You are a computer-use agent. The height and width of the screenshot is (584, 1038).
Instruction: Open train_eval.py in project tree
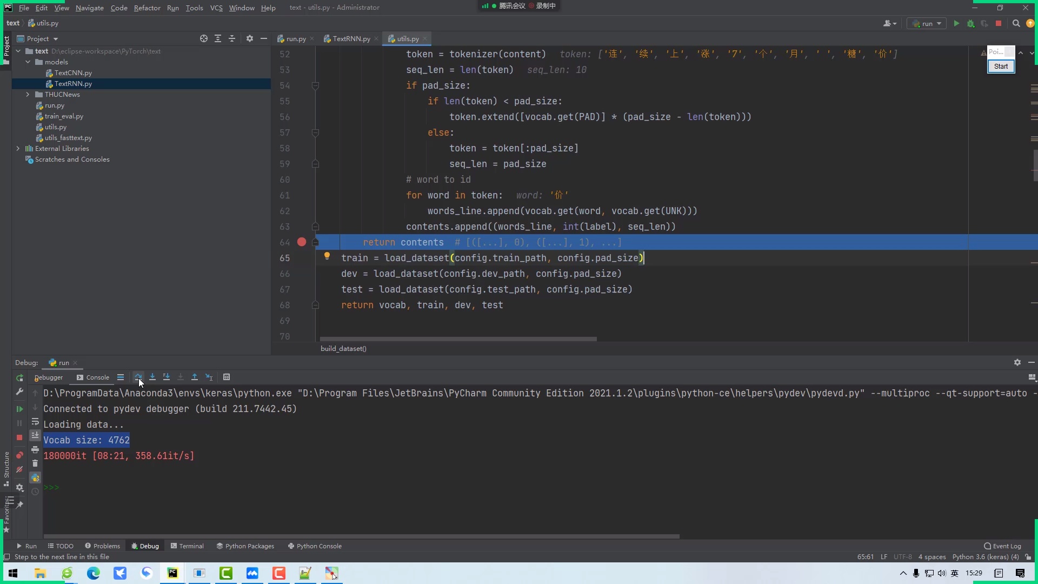pyautogui.click(x=64, y=116)
